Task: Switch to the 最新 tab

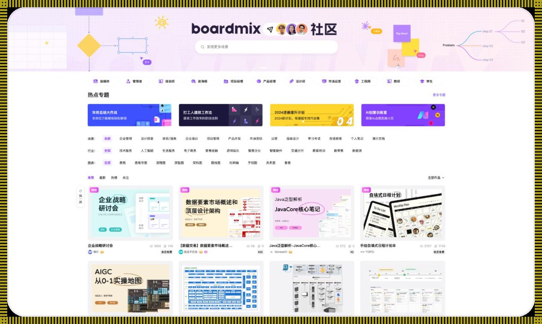Action: click(103, 178)
